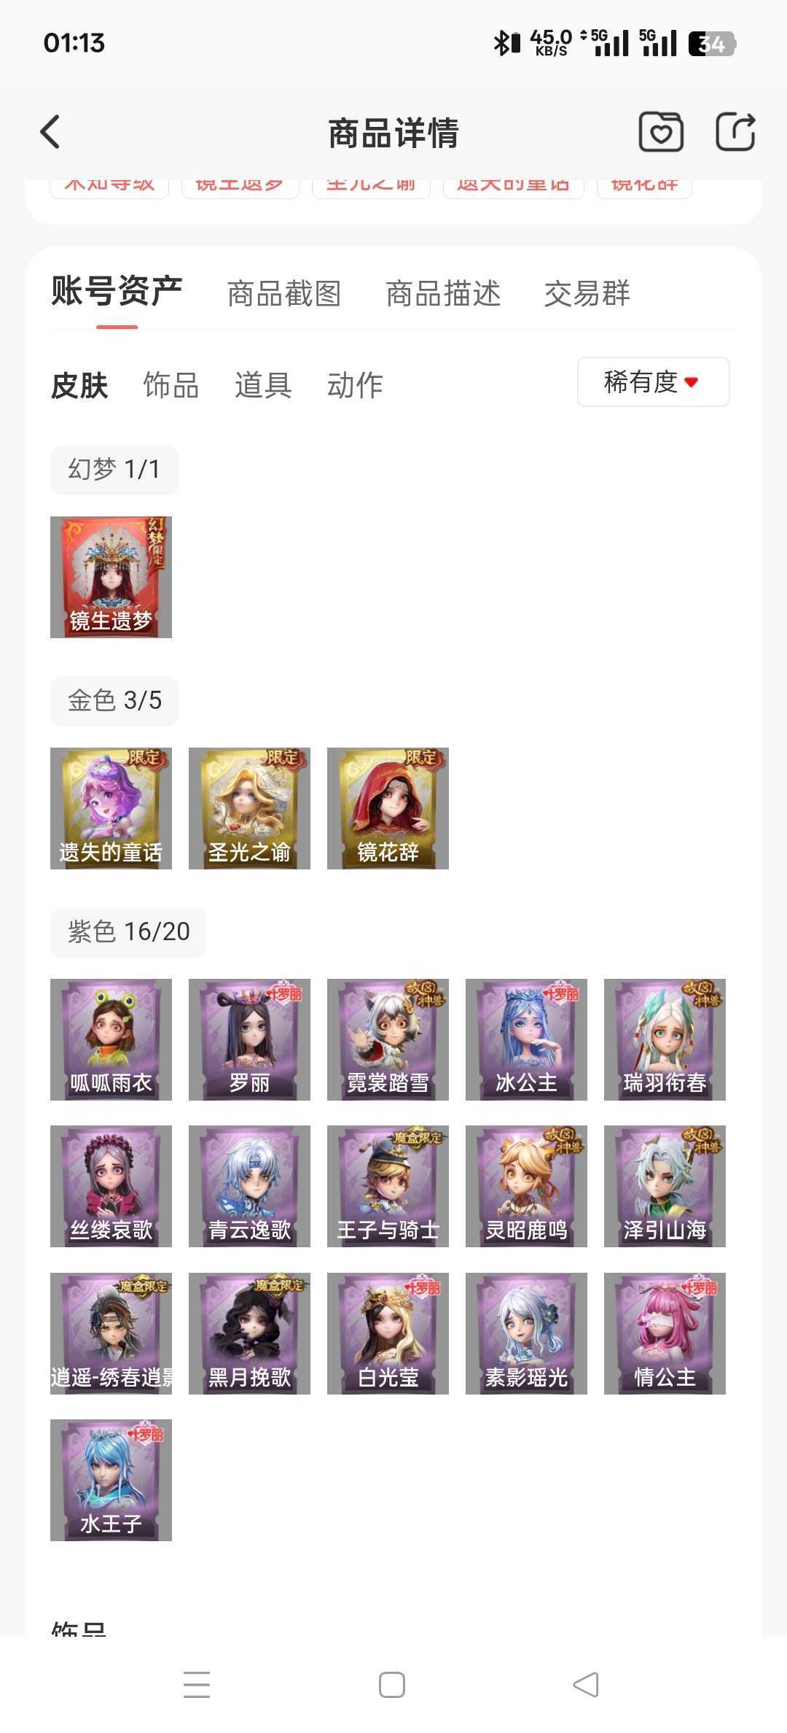Open the 王子与骑士 skin card

coord(388,1186)
